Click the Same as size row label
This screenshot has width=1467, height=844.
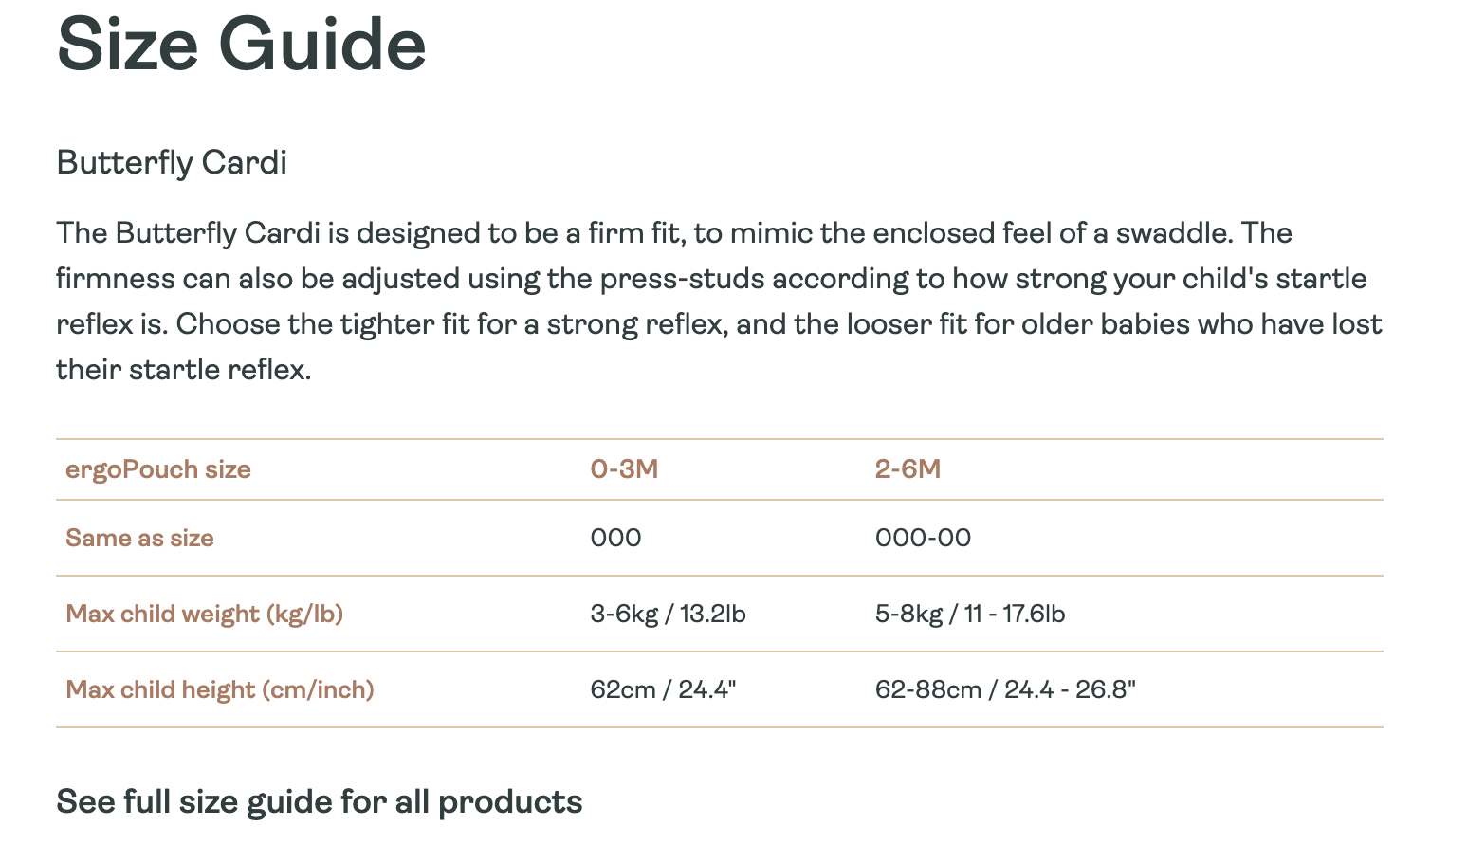click(x=139, y=538)
